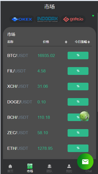The width and height of the screenshot is (98, 174).
Task: Open the green envelope chat button
Action: pyautogui.click(x=85, y=162)
